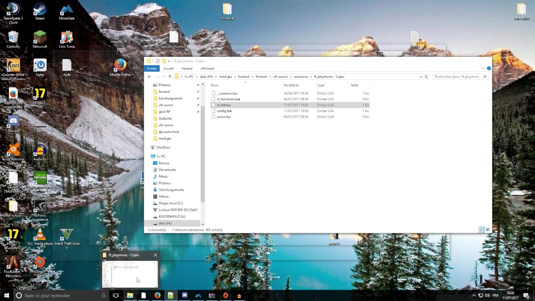Select the config.lua file

point(224,111)
